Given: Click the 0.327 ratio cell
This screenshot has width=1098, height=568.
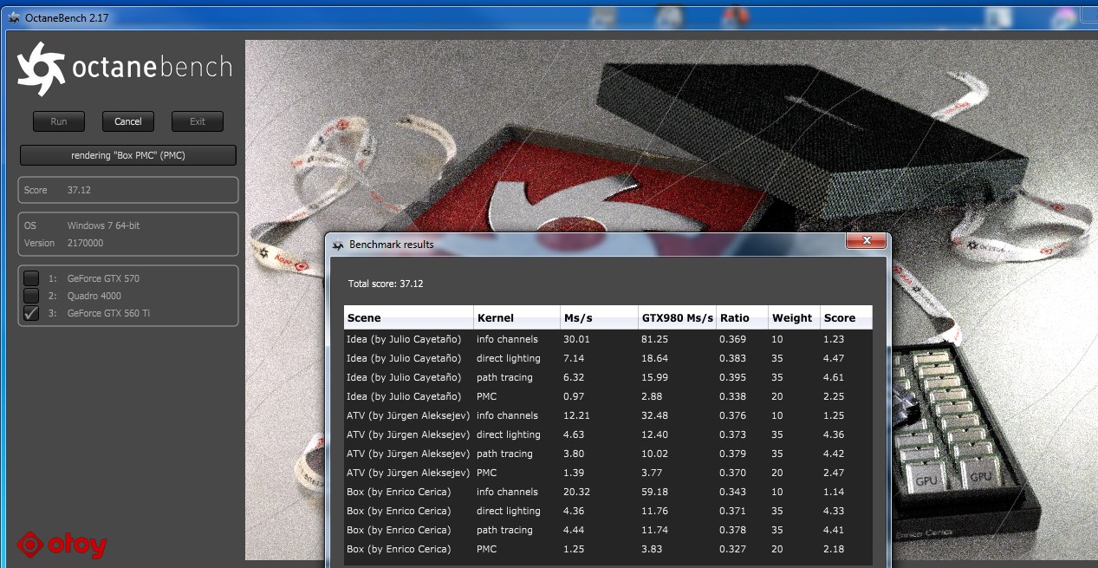Looking at the screenshot, I should pyautogui.click(x=732, y=549).
